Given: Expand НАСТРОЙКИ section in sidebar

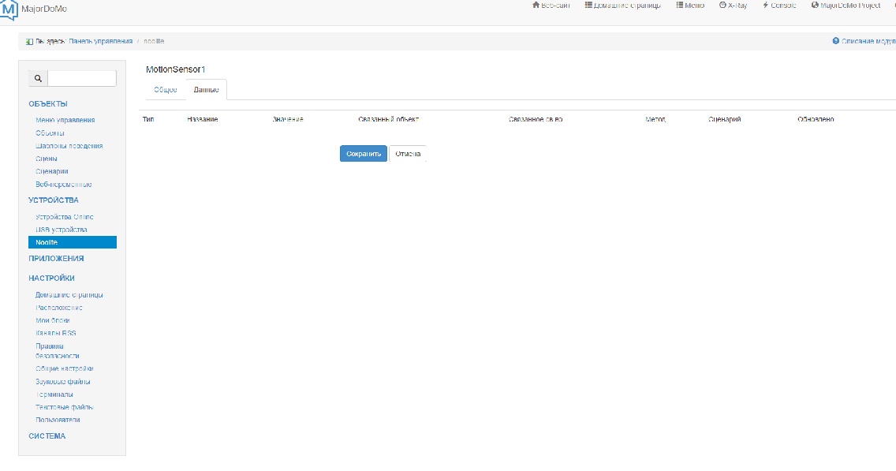Looking at the screenshot, I should (51, 278).
